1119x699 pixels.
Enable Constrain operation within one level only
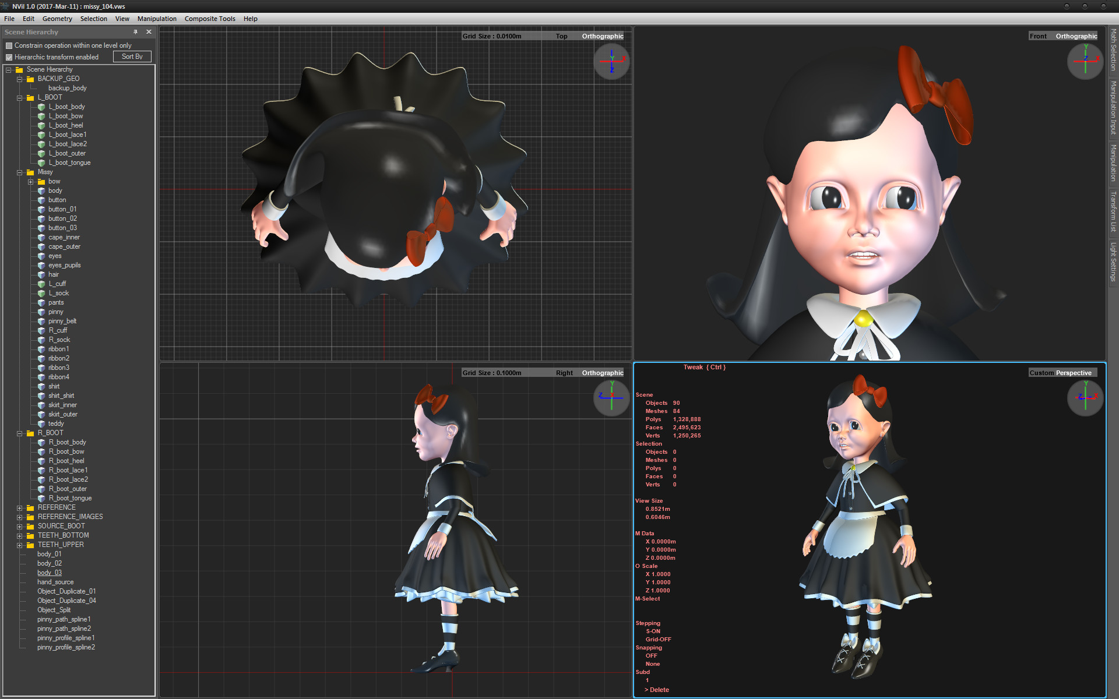(9, 45)
